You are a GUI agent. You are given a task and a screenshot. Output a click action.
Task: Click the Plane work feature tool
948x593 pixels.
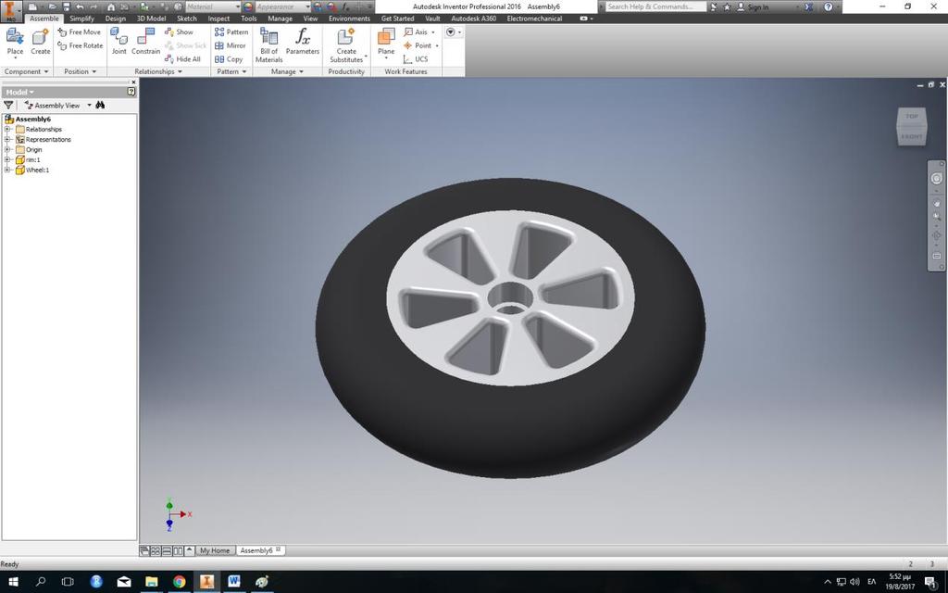tap(386, 43)
